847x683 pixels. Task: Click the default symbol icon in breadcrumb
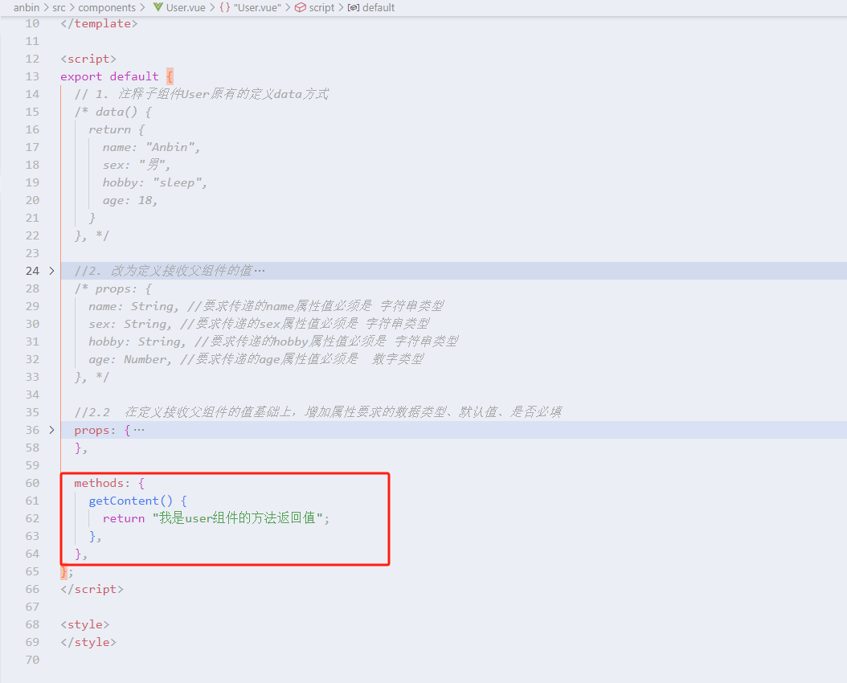click(x=354, y=7)
